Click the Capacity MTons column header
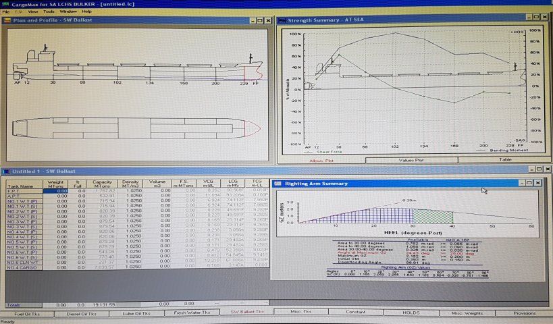 coord(102,184)
